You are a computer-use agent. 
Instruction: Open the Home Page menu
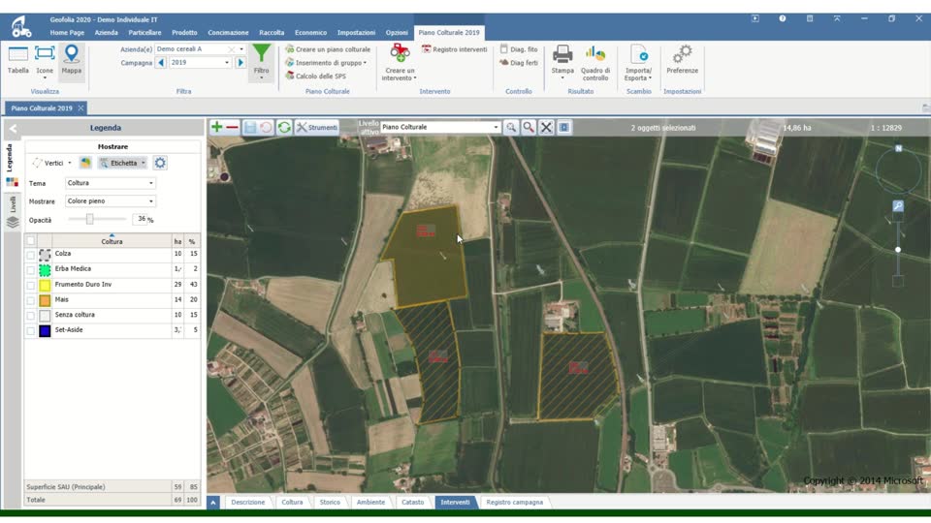click(67, 33)
